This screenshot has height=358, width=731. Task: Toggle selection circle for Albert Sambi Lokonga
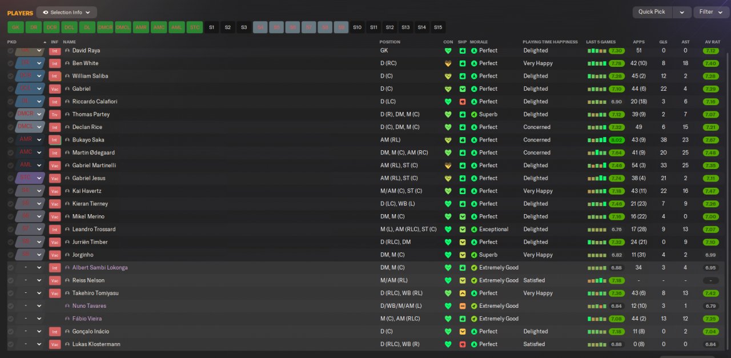pyautogui.click(x=10, y=268)
